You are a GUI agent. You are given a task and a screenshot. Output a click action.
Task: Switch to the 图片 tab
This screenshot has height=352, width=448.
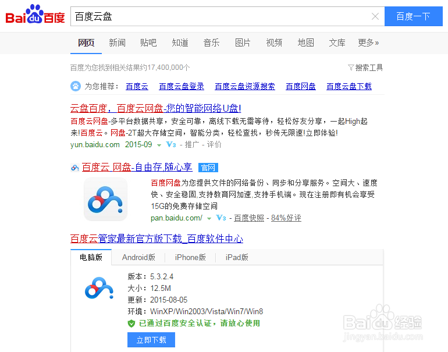tap(243, 43)
